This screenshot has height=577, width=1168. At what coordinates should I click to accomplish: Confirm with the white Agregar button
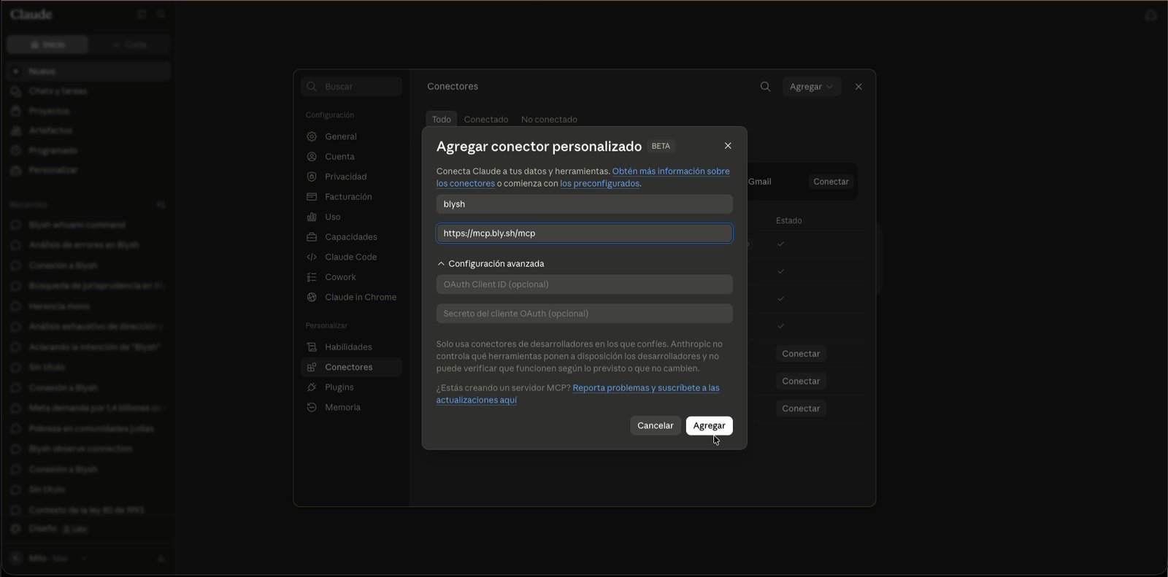coord(709,425)
